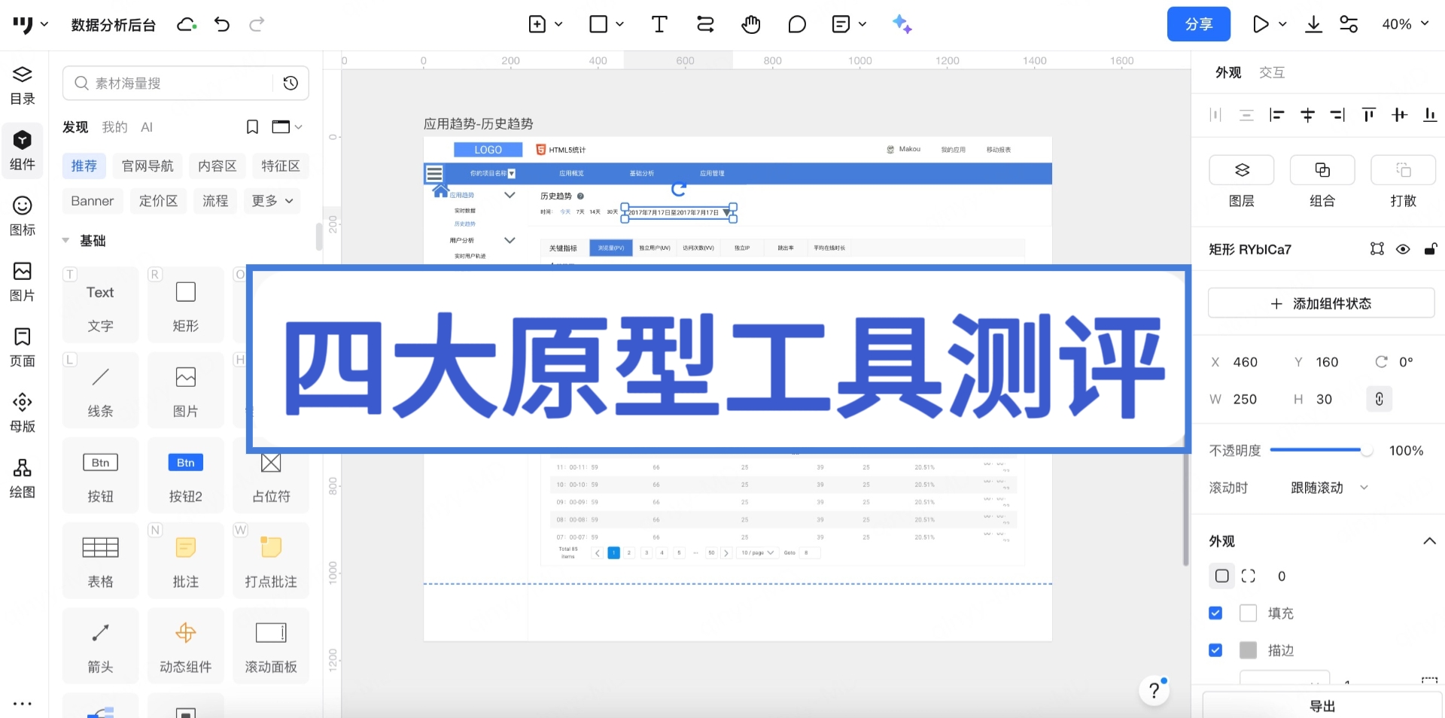The image size is (1445, 718).
Task: Select the hand pan tool
Action: pyautogui.click(x=750, y=24)
